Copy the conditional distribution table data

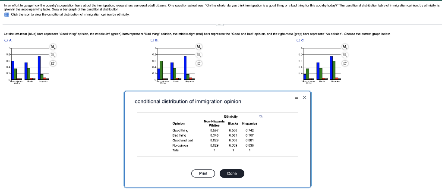point(261,116)
